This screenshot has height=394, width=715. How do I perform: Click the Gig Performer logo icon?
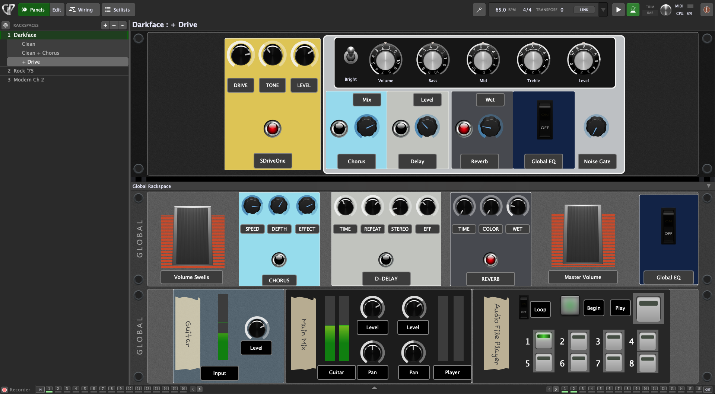[9, 9]
